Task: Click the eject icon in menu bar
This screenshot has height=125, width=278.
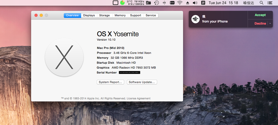Action: coord(187,3)
